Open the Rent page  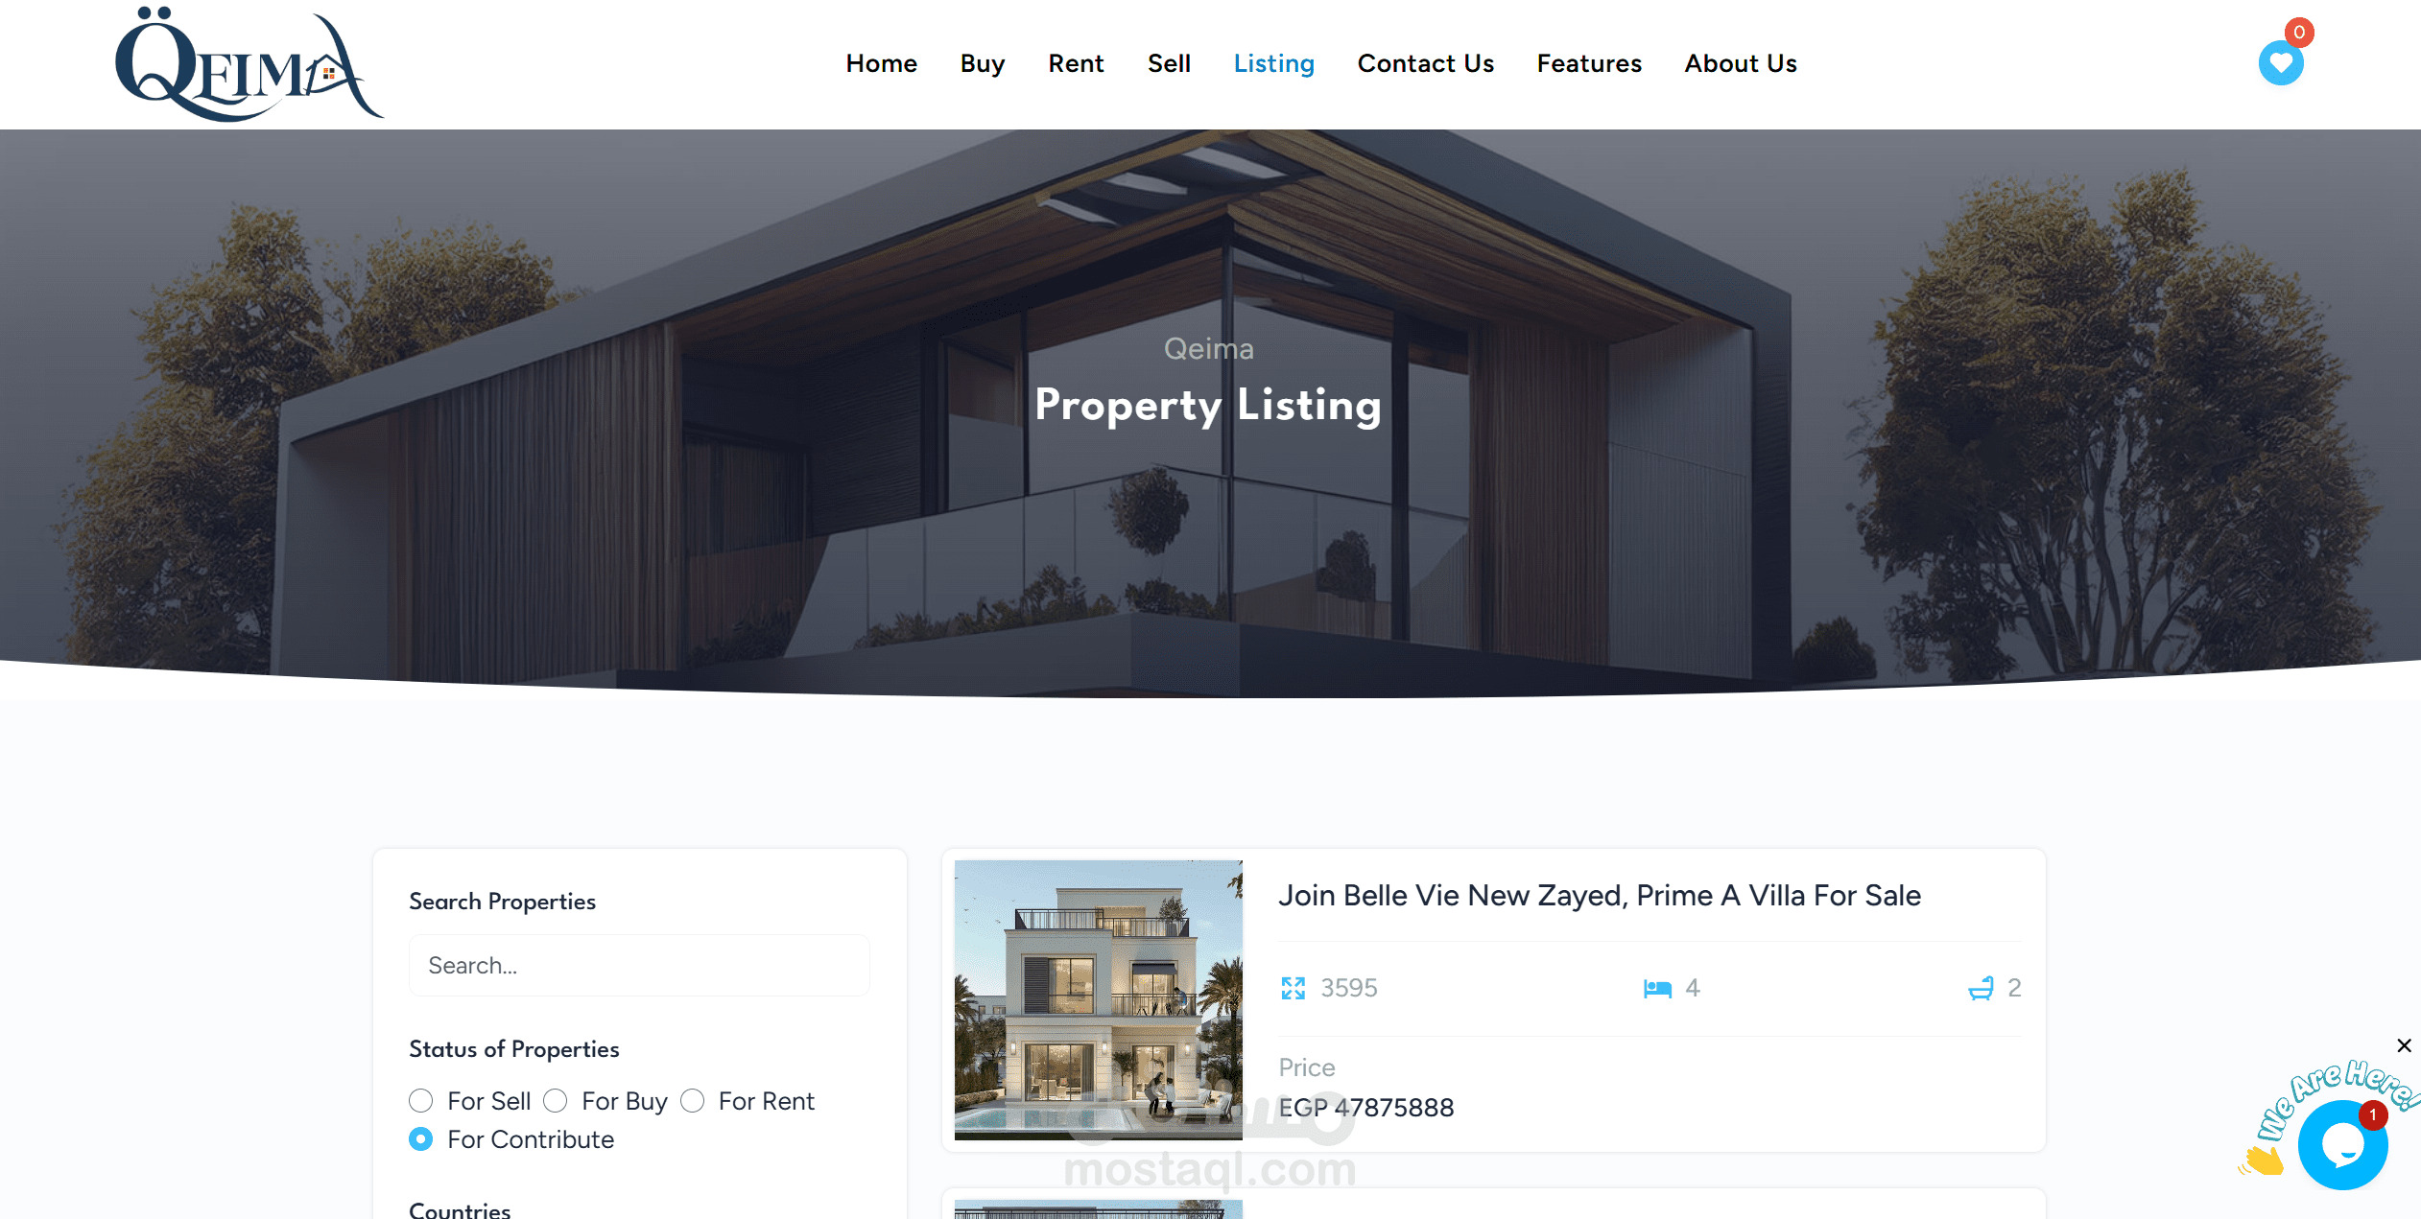[x=1076, y=63]
